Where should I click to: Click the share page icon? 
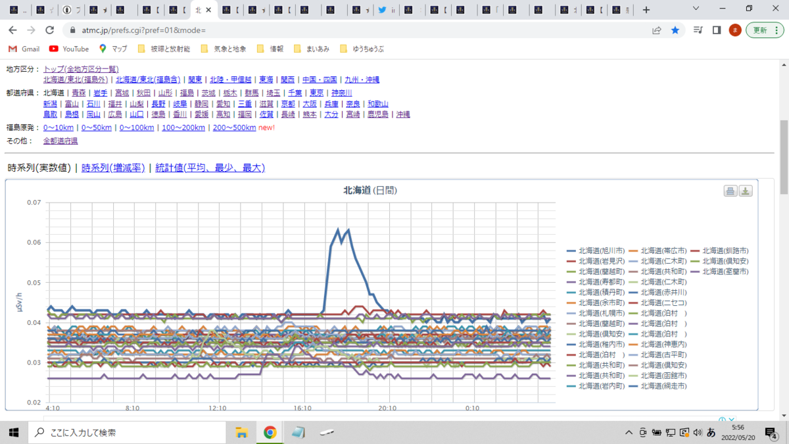tap(656, 30)
